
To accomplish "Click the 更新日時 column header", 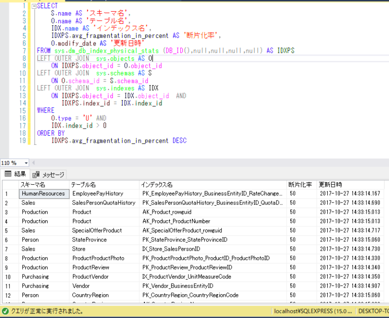I will [x=330, y=184].
